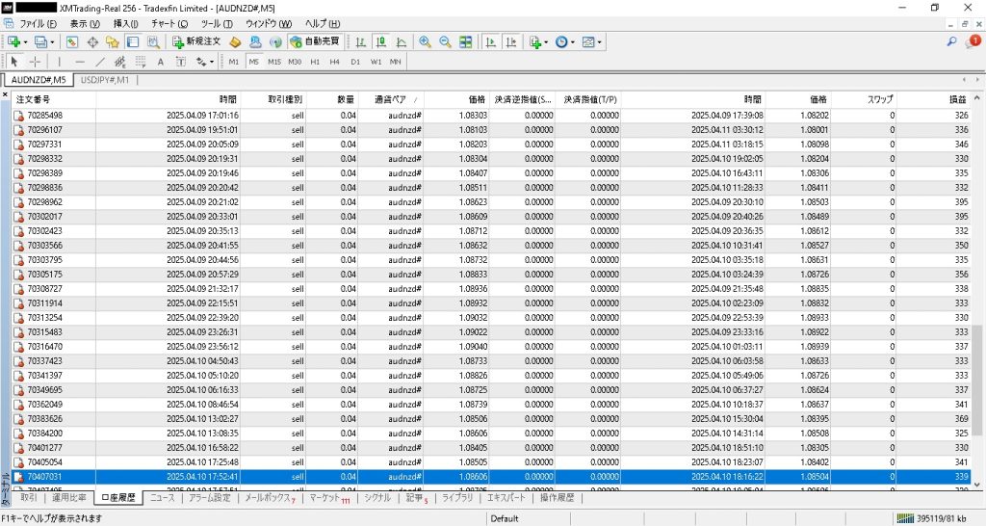Zoom out on the chart
This screenshot has height=526, width=986.
[445, 42]
